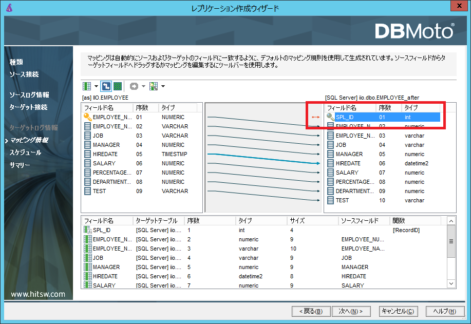Go to the ソース接続 wizard step
This screenshot has width=471, height=324.
24,74
